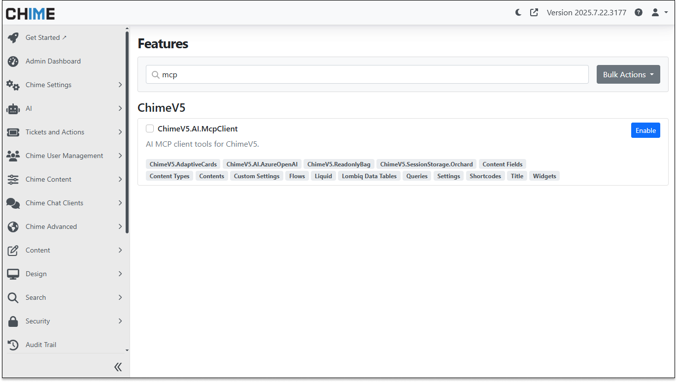Click the Contents tag

[212, 176]
